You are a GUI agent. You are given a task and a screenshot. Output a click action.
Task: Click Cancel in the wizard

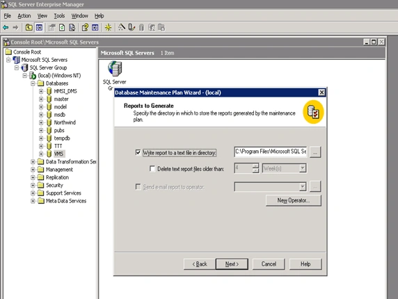(x=269, y=264)
